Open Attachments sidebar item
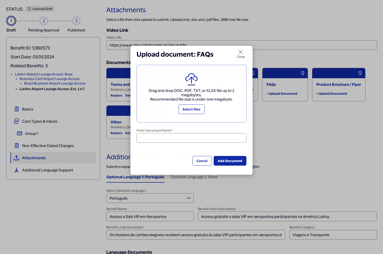The image size is (383, 254). 53,158
